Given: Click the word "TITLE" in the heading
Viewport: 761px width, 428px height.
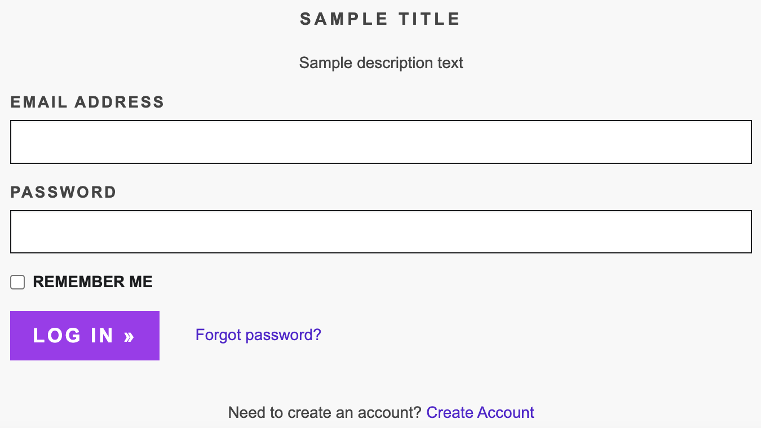Looking at the screenshot, I should click(x=430, y=19).
